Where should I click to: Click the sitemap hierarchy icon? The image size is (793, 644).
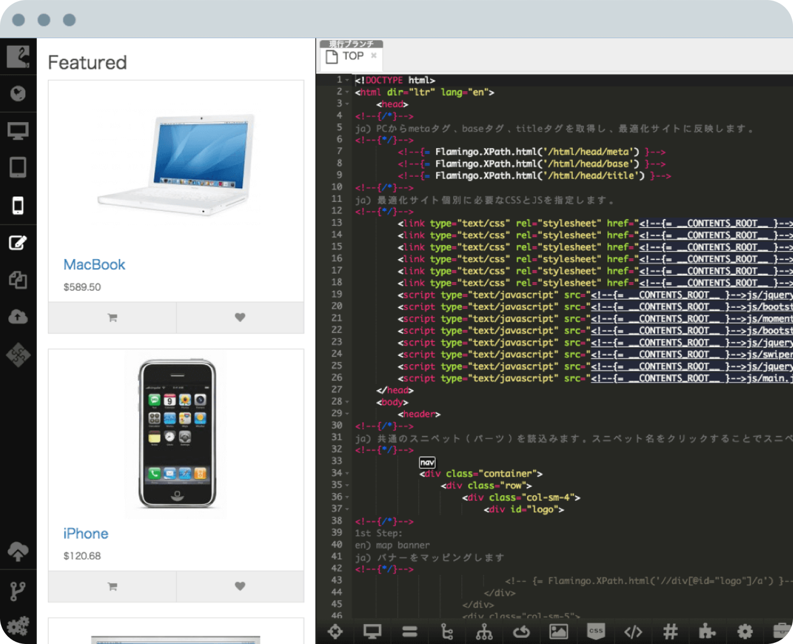point(485,631)
